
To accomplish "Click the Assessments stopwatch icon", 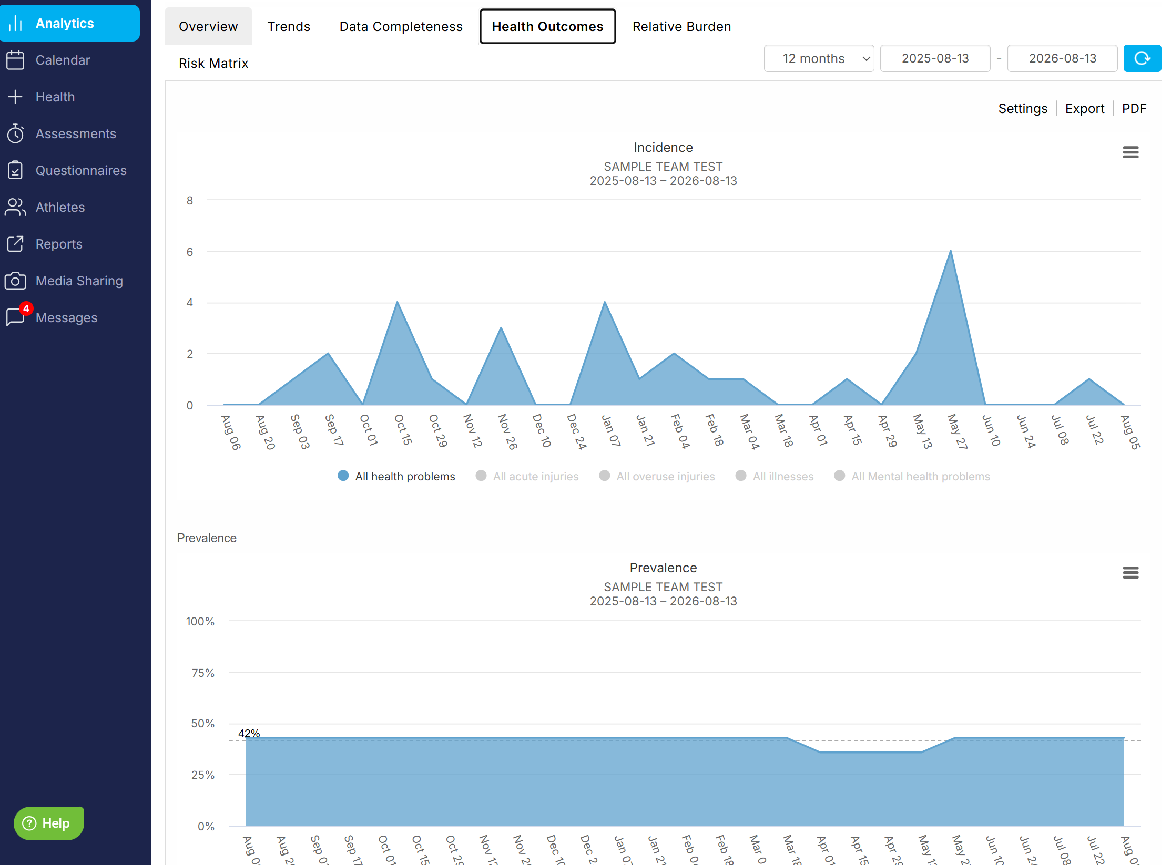I will coord(16,133).
